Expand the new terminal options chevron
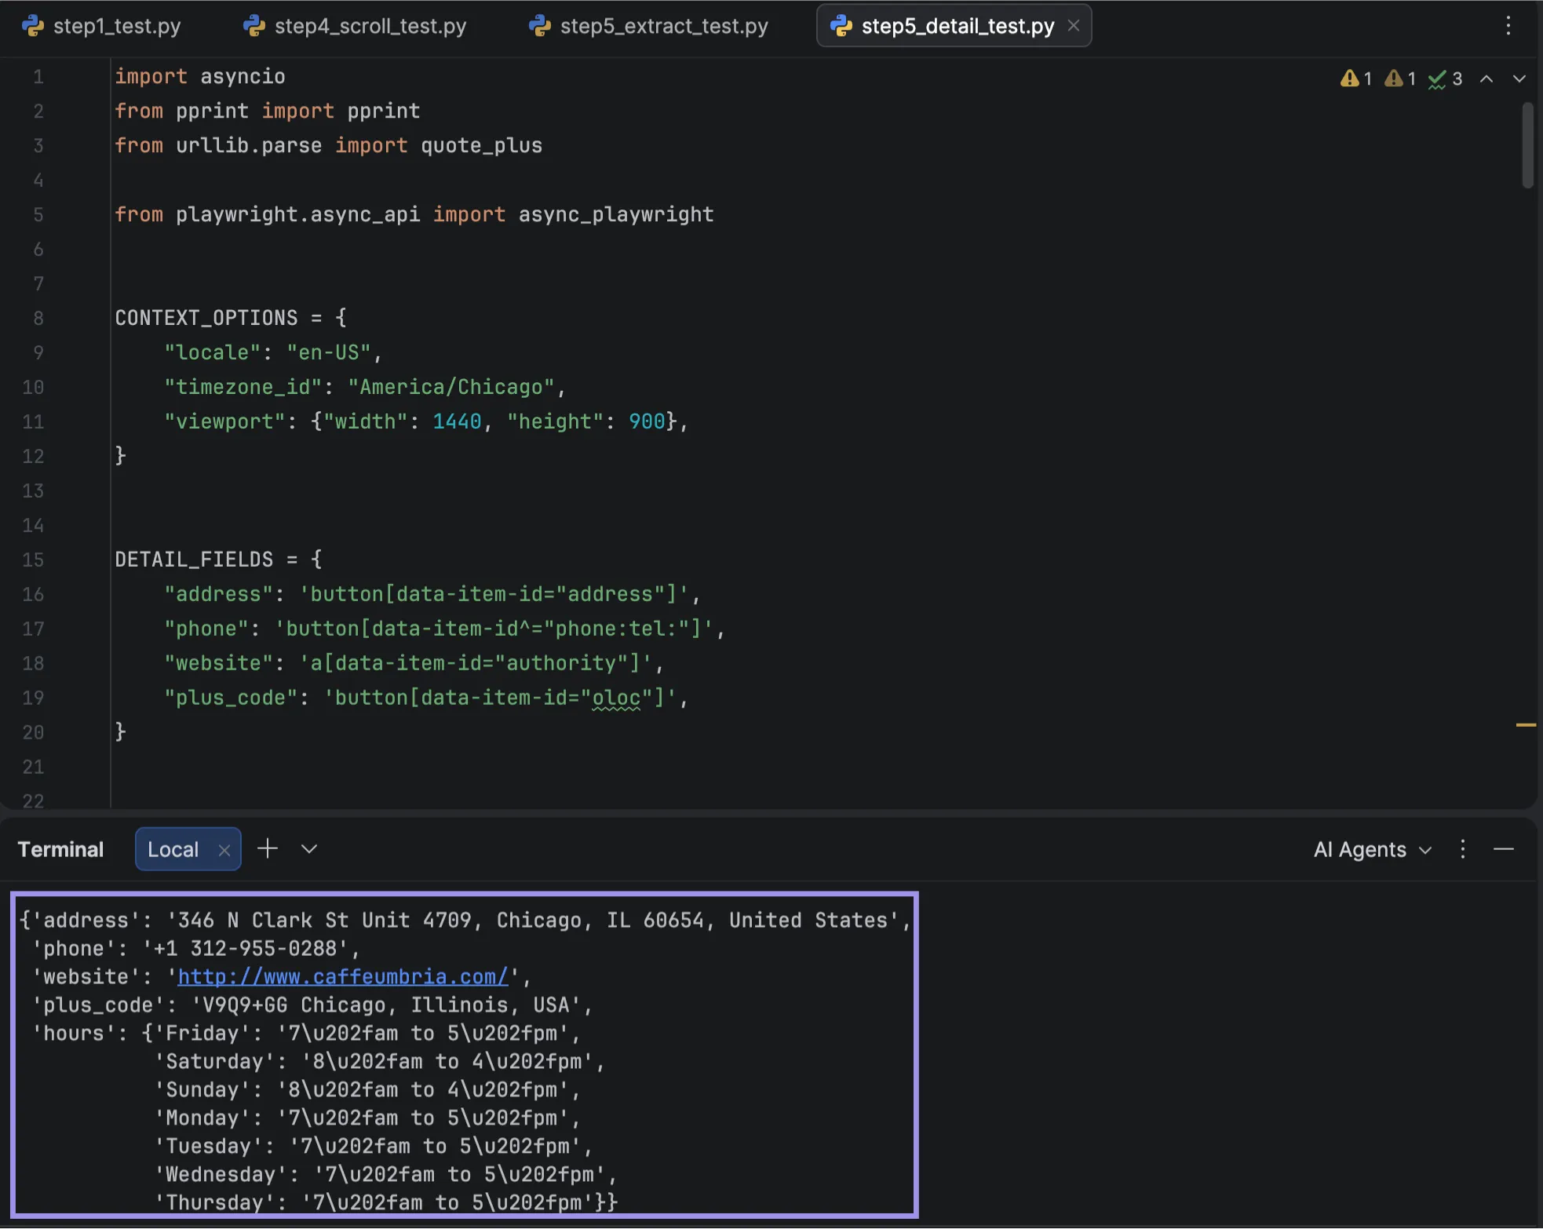 coord(309,849)
